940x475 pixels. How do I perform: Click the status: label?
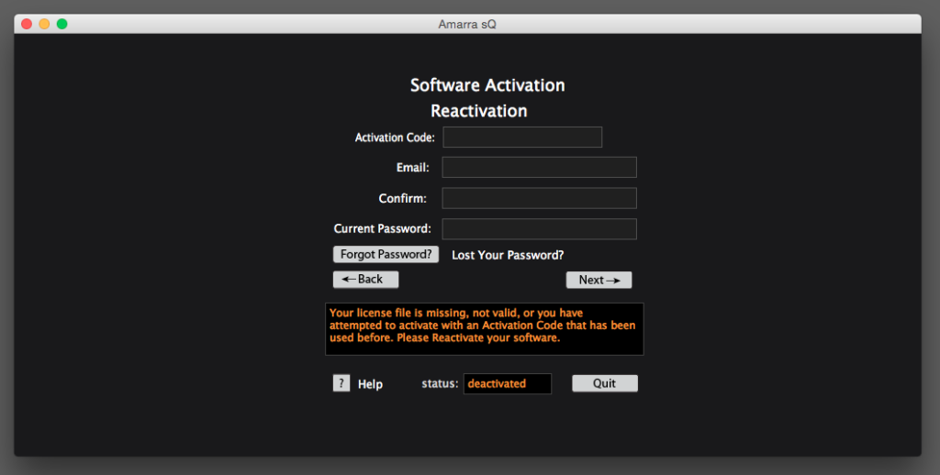point(440,384)
